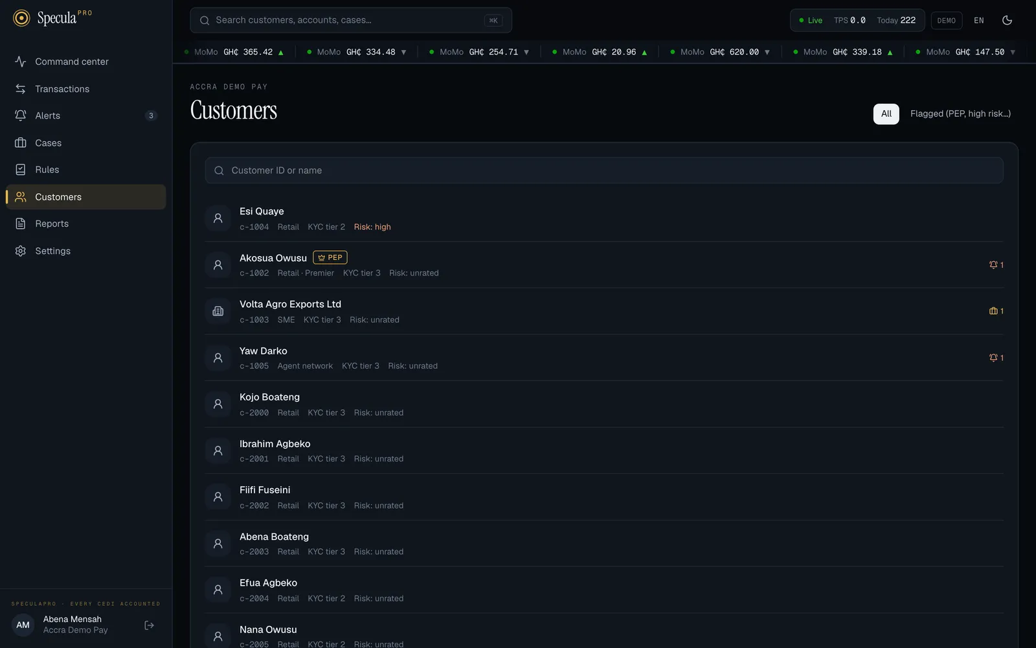Click the Today 222 counter
The image size is (1036, 648).
click(x=896, y=20)
